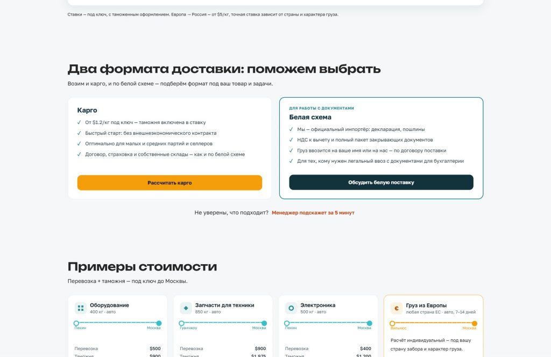Click checkmark next to 'Договор, страховка'

click(x=79, y=154)
